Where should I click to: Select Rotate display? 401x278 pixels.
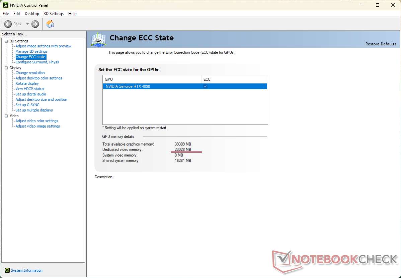(27, 84)
